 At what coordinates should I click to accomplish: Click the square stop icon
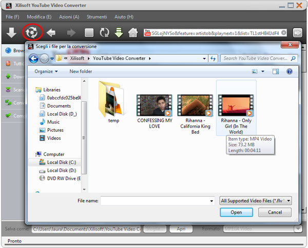(x=89, y=33)
